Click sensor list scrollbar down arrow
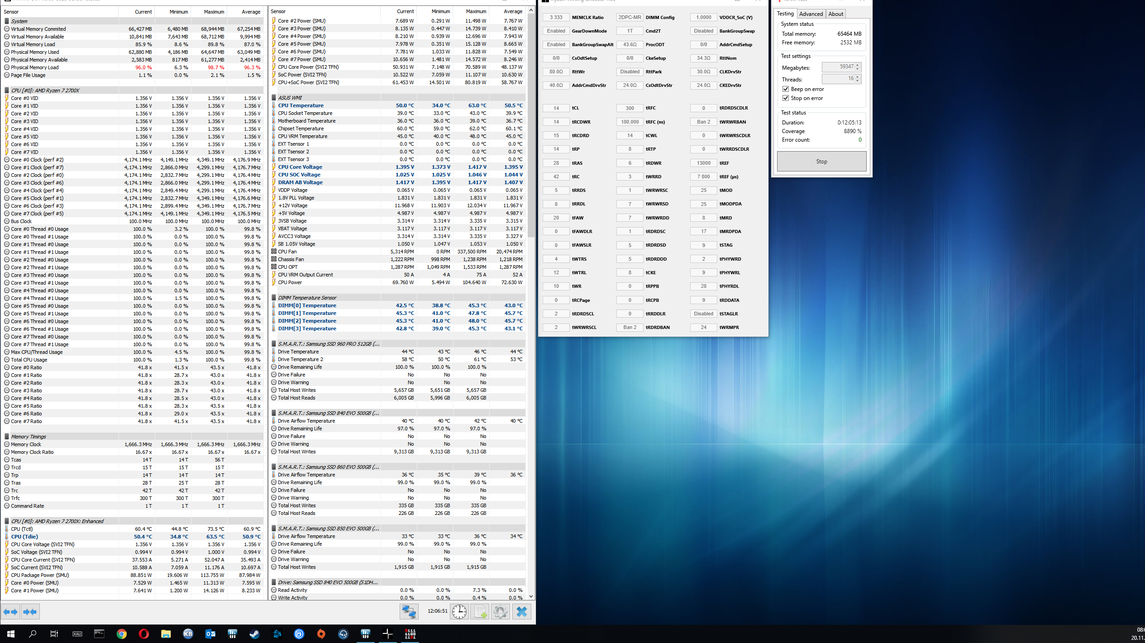This screenshot has width=1145, height=643. coord(531,596)
